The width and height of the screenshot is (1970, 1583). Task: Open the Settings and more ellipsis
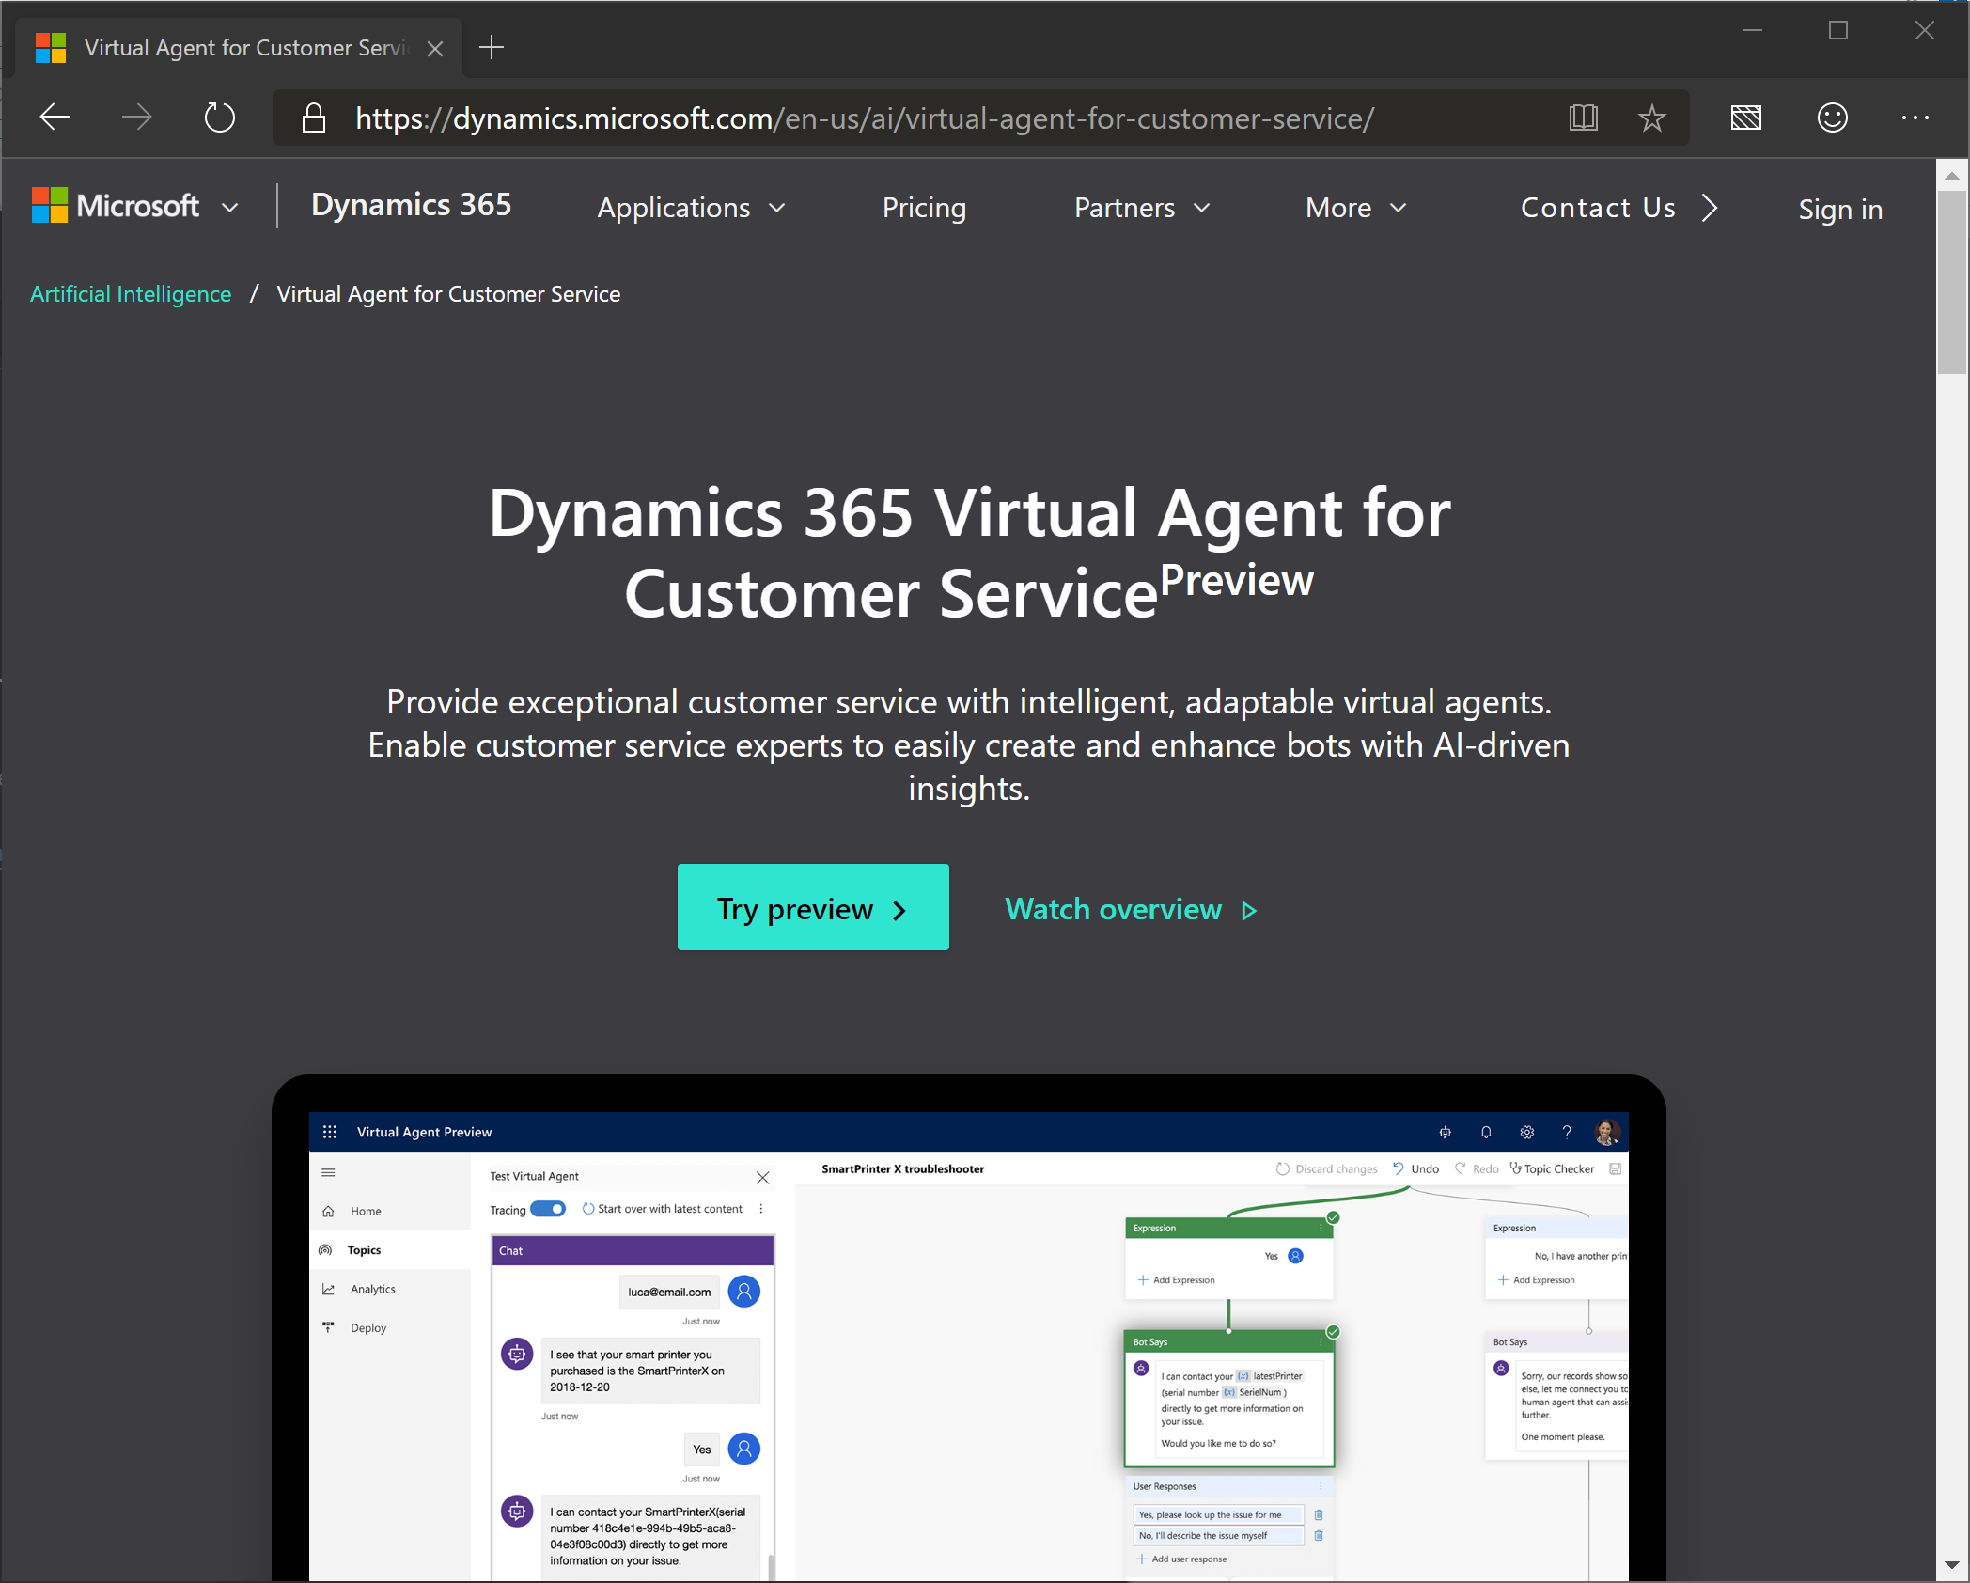tap(1915, 118)
